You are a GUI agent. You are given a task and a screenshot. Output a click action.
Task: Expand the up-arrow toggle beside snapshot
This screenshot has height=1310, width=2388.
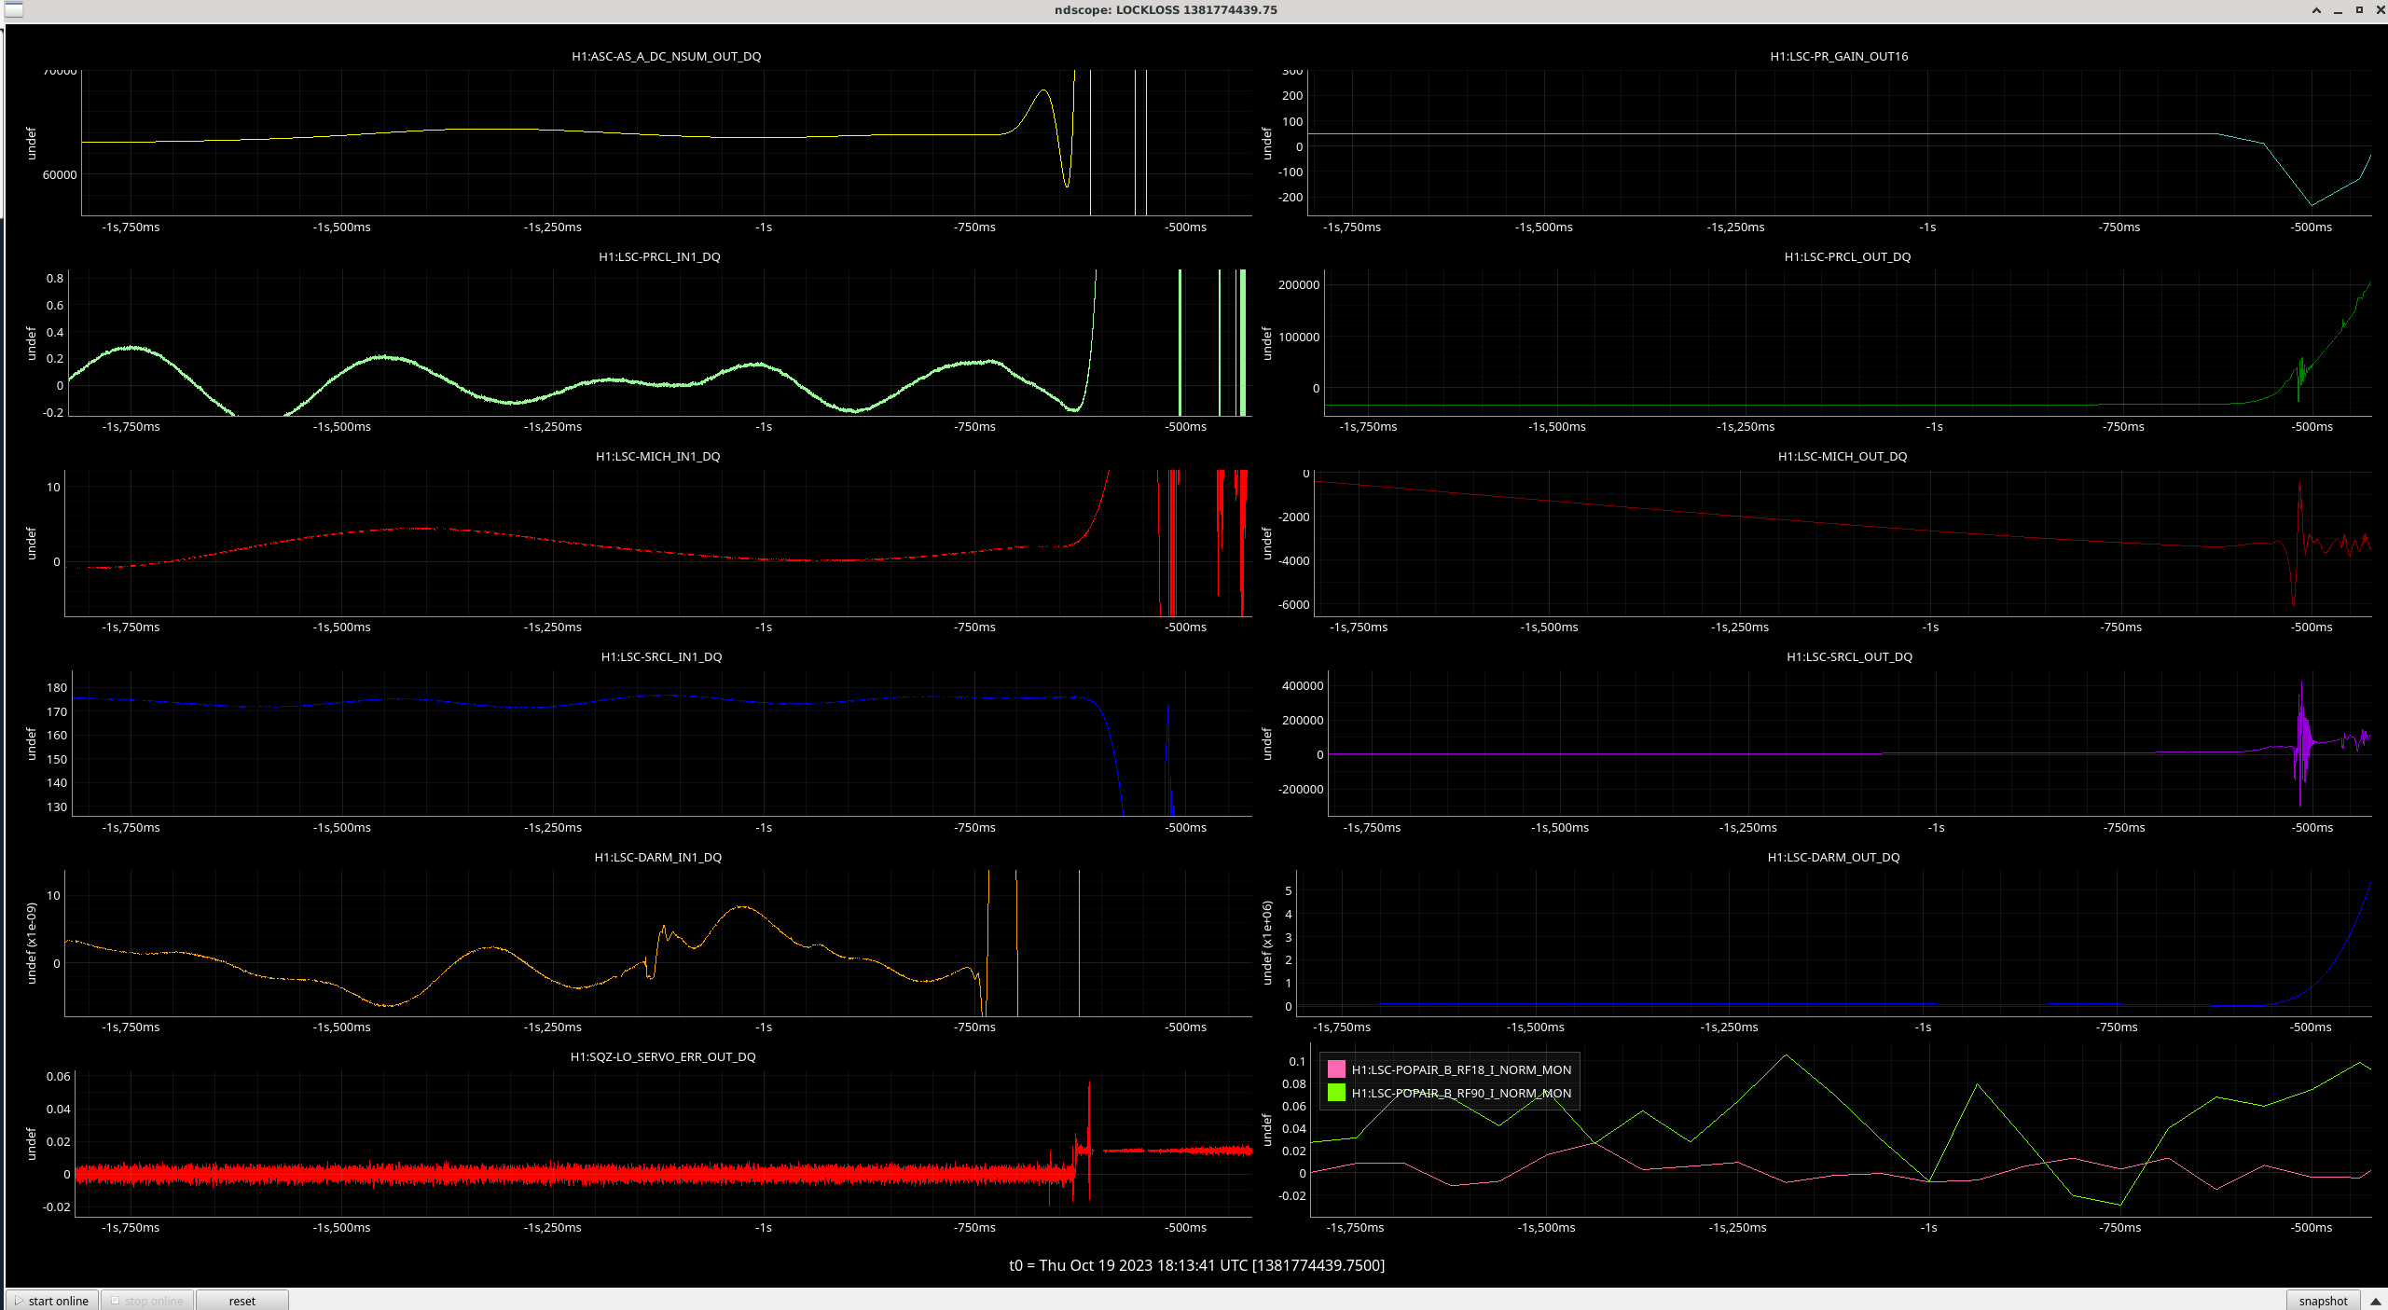[2375, 1301]
